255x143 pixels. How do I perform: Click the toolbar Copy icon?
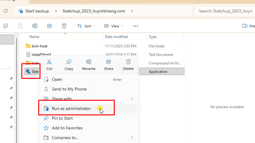pos(6,26)
